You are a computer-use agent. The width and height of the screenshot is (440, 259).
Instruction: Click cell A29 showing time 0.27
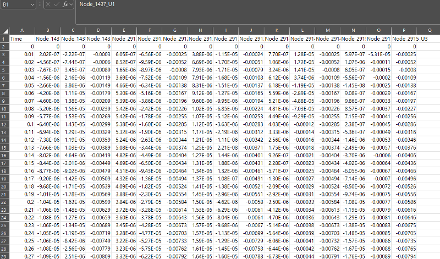(x=22, y=256)
